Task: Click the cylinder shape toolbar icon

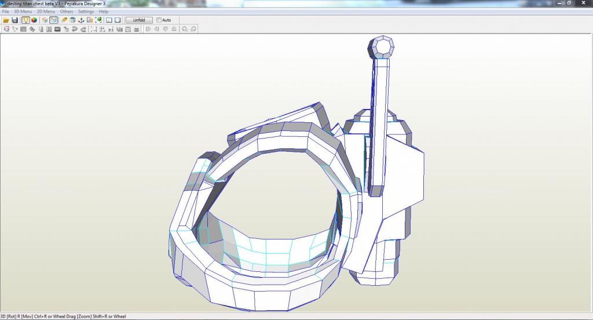Action: coord(72,20)
